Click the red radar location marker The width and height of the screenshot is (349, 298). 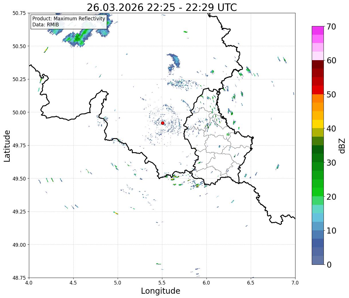(163, 123)
